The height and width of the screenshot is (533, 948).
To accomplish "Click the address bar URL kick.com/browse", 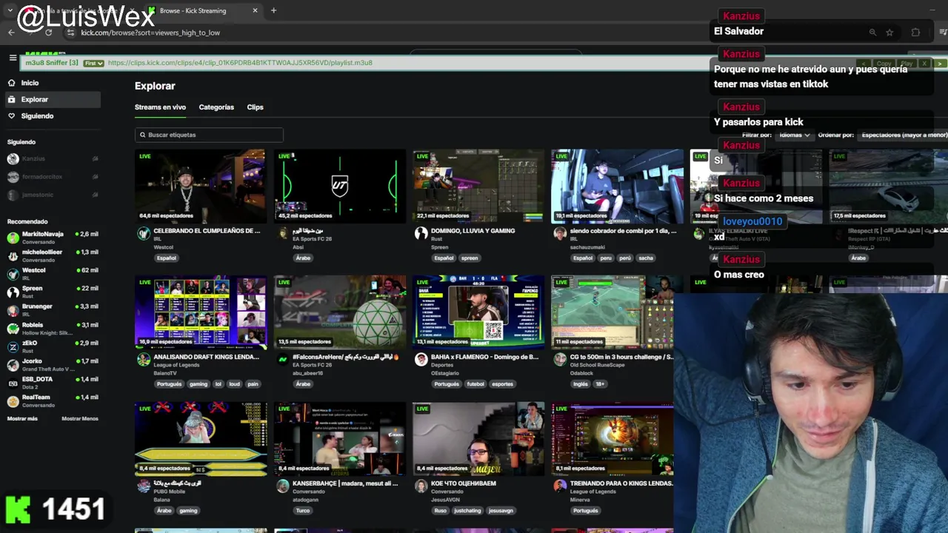I will 150,33.
